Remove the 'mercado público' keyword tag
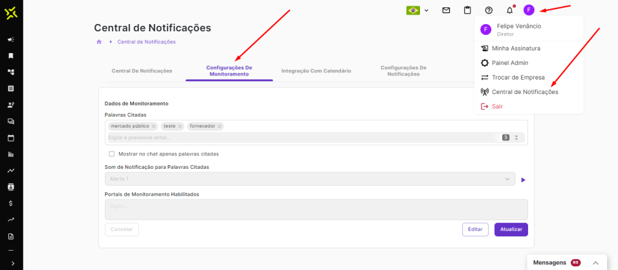 (154, 127)
